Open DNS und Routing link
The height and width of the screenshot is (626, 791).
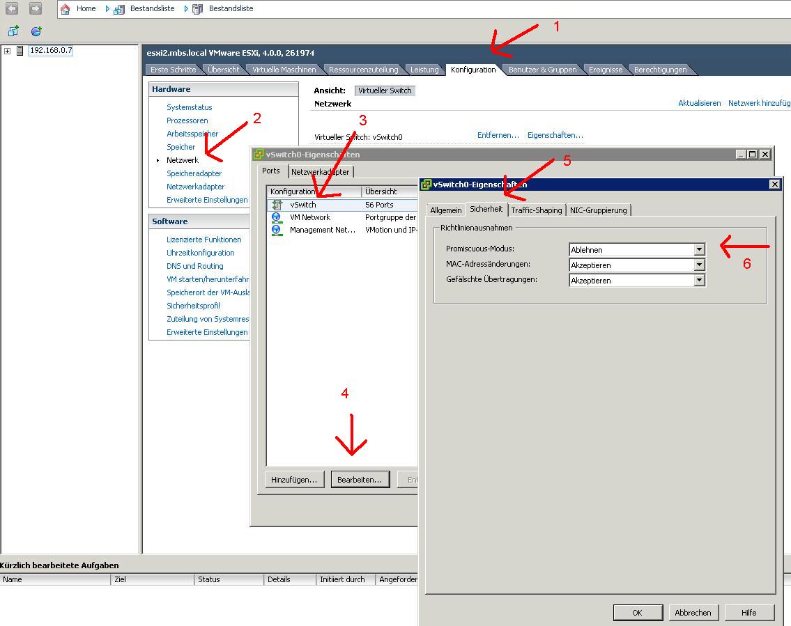click(x=194, y=265)
